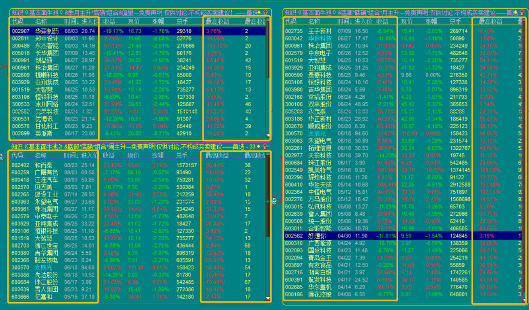Screen dimensions: 529x310
Task: Click code 300531 for 优博讯
Action: pyautogui.click(x=21, y=119)
